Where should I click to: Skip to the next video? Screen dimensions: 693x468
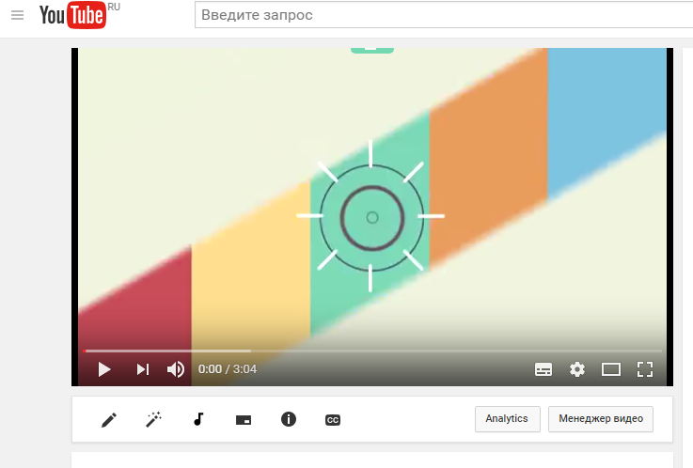coord(143,369)
